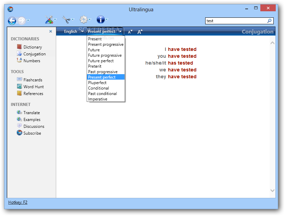Close the sidebar panel with X
Viewport: 285px width, 216px height.
pos(51,31)
